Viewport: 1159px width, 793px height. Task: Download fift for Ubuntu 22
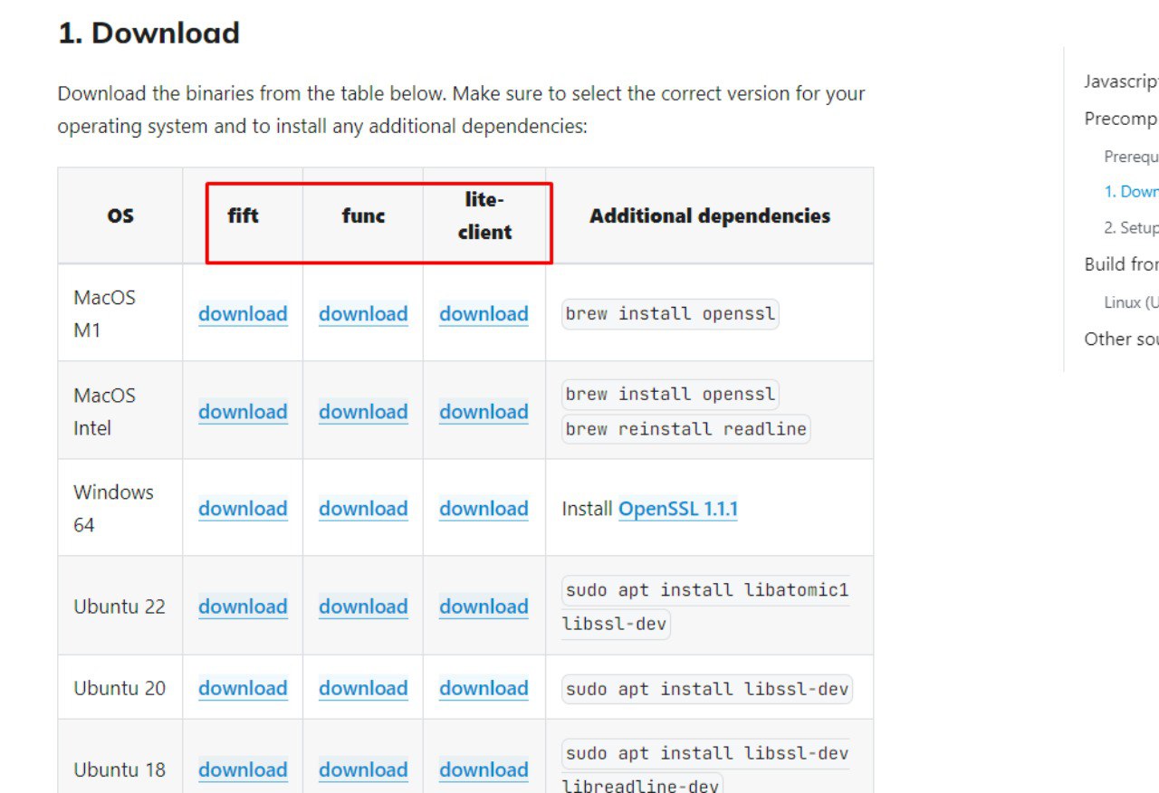[243, 607]
